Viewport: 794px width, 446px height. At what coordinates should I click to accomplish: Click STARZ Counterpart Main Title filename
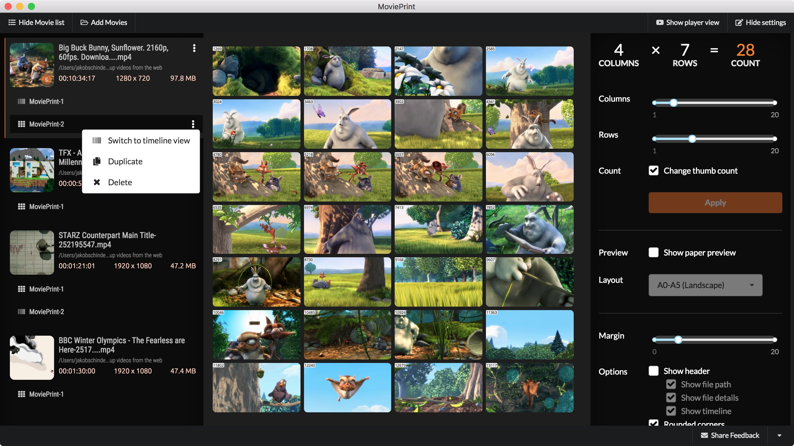click(107, 240)
